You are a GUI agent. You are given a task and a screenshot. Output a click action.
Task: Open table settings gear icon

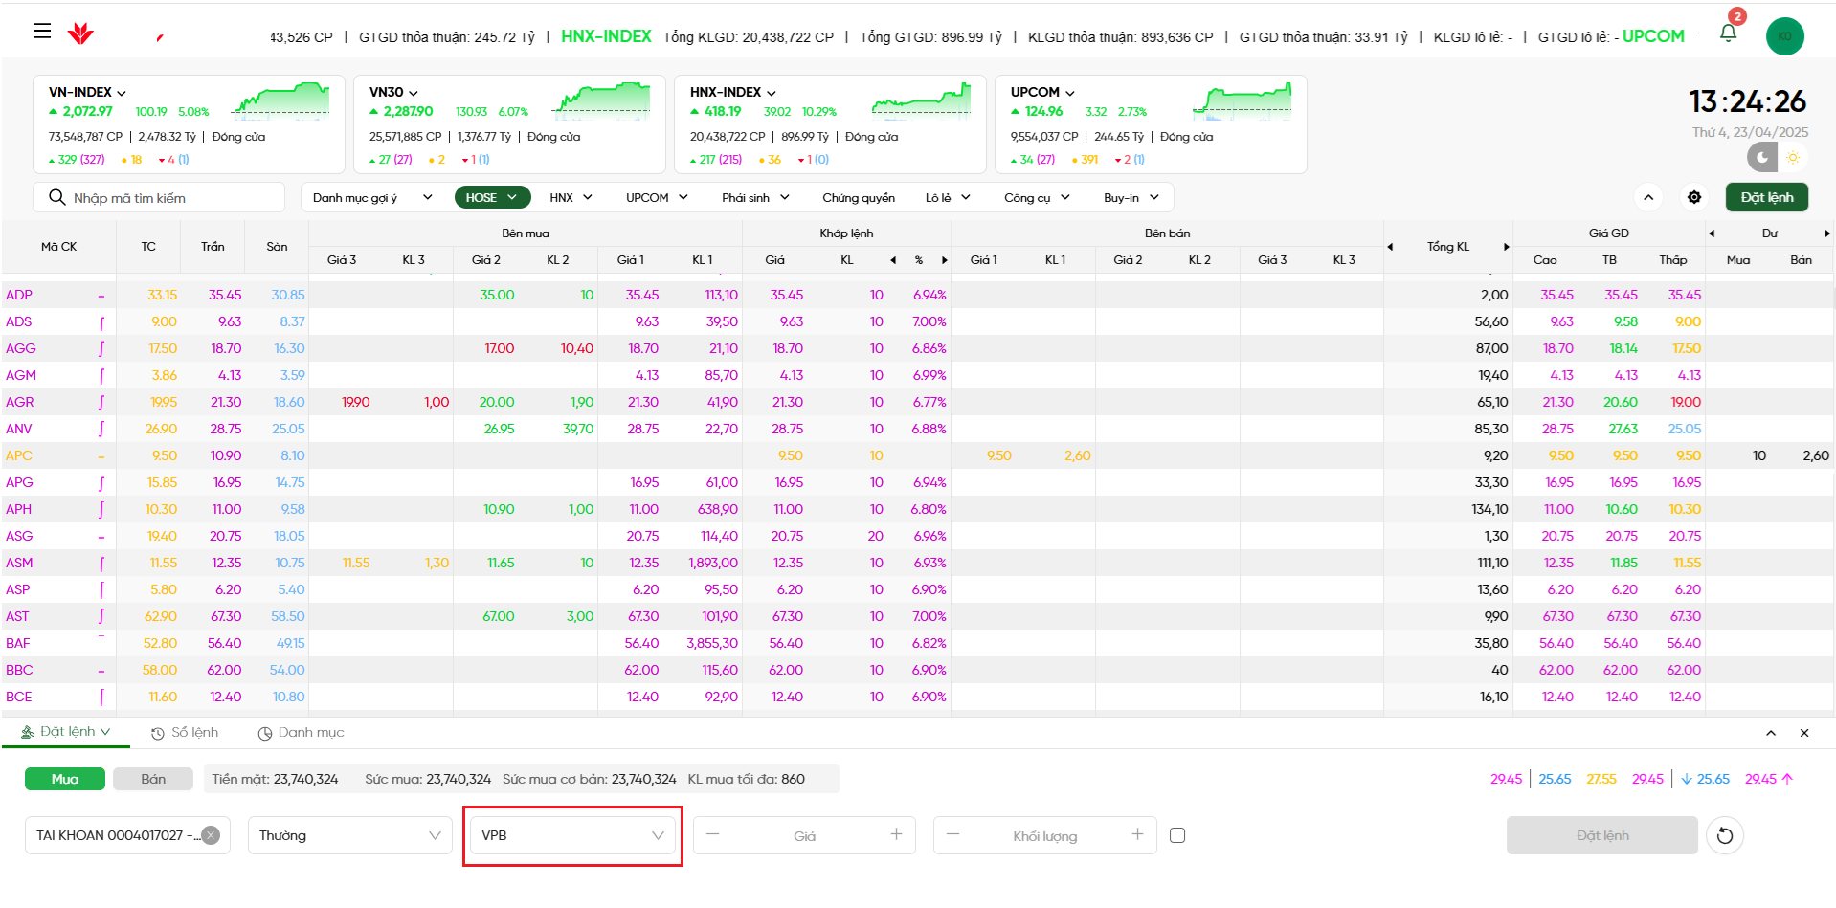point(1694,197)
